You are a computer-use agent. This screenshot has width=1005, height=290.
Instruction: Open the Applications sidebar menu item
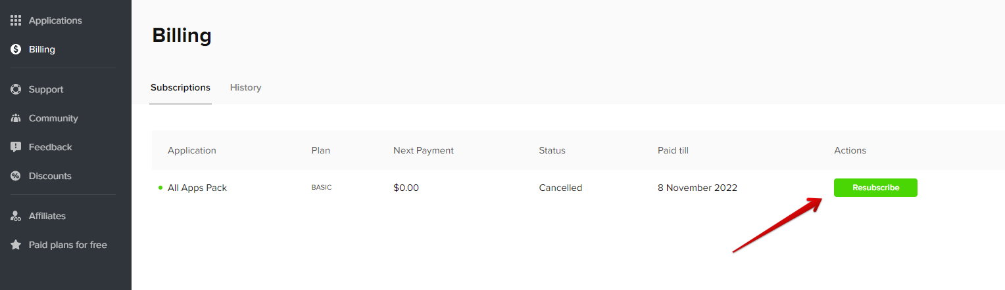pyautogui.click(x=55, y=20)
